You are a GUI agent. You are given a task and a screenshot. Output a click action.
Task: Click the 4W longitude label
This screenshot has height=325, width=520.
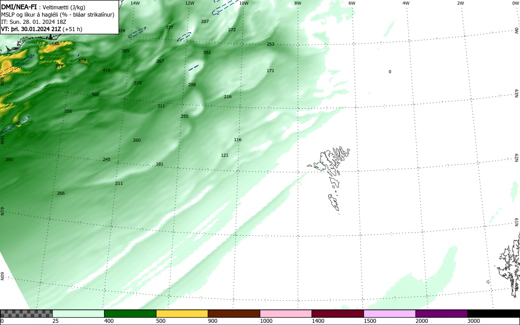pyautogui.click(x=406, y=3)
